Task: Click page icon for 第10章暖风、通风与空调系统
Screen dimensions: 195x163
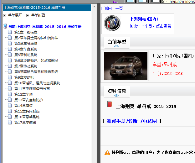Action: point(10,83)
